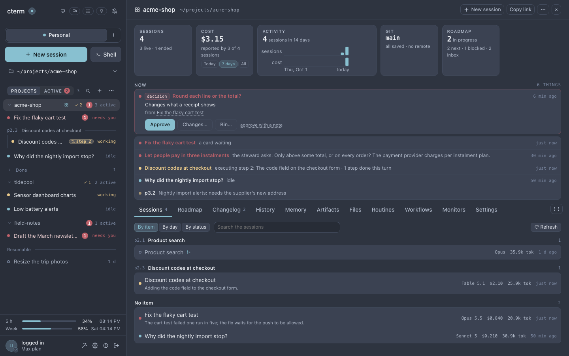Viewport: 569px width, 356px height.
Task: Add a workspace with plus next to Personal
Action: point(113,35)
